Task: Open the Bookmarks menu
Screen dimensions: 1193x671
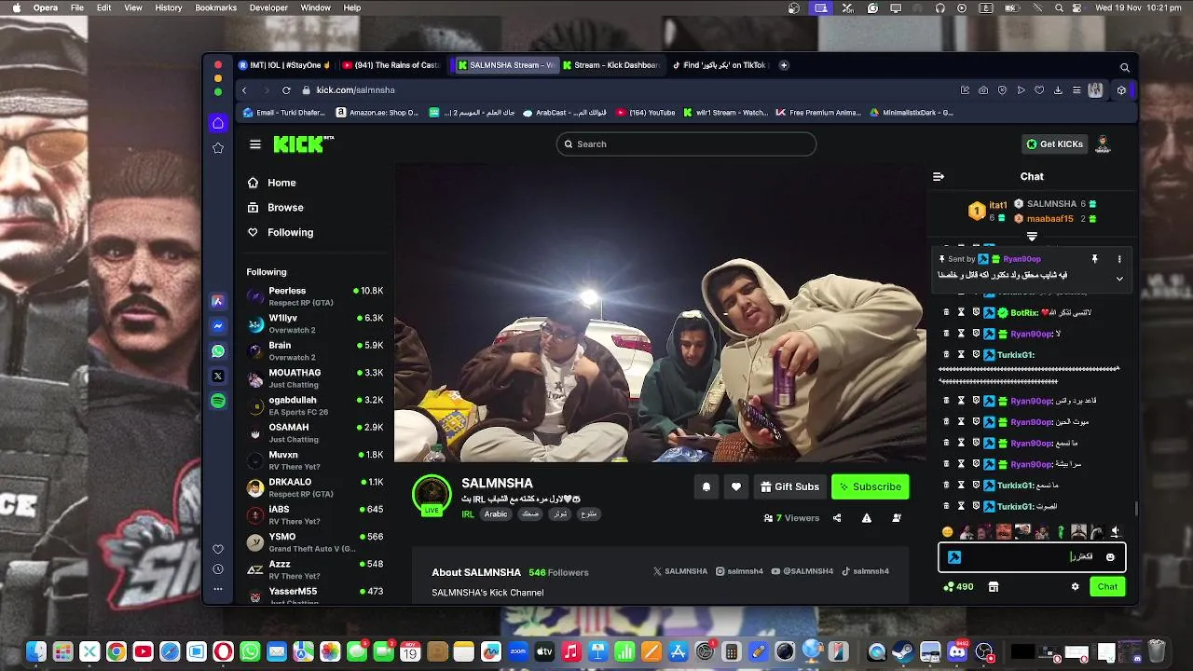Action: point(216,7)
